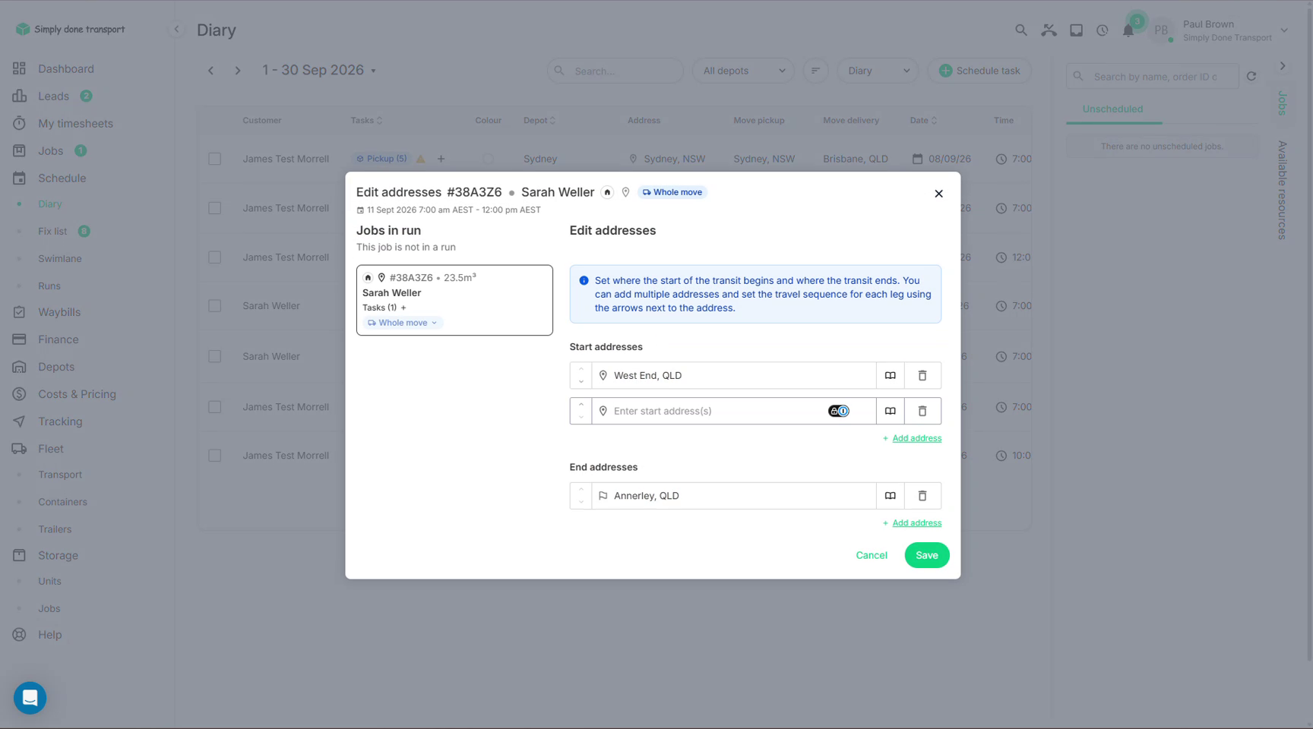
Task: Tick the checkbox for the Pickup (5) row
Action: tap(215, 159)
